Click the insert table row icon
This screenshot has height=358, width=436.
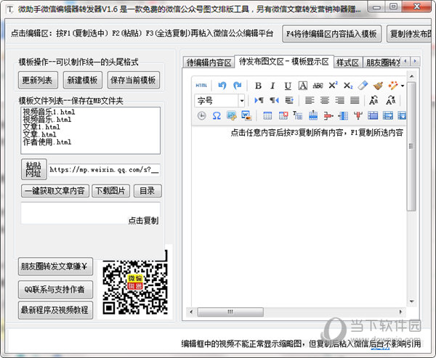(x=313, y=115)
